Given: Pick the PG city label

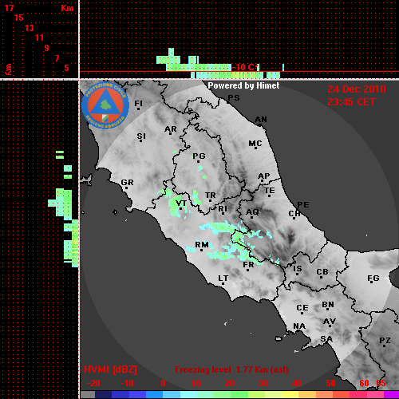Looking at the screenshot, I should (x=199, y=156).
